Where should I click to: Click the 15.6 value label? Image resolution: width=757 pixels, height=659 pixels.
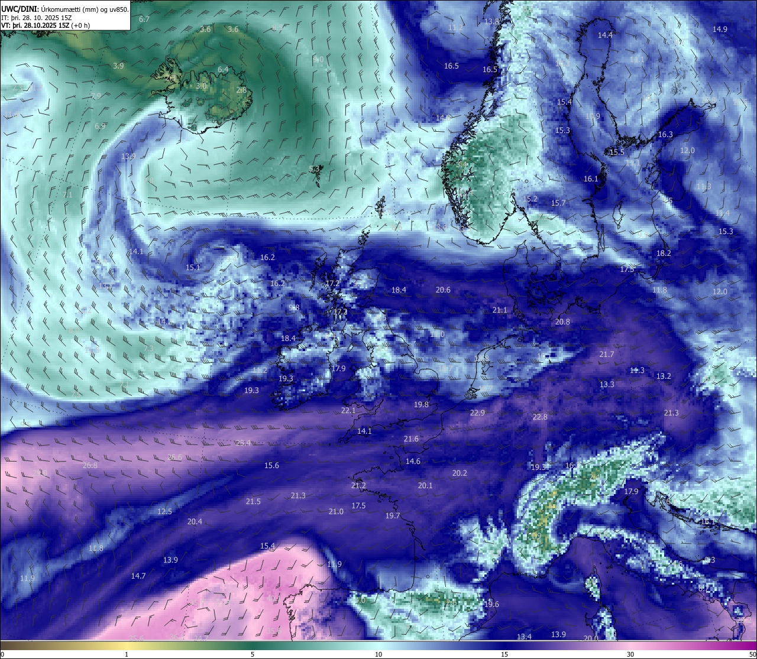271,466
